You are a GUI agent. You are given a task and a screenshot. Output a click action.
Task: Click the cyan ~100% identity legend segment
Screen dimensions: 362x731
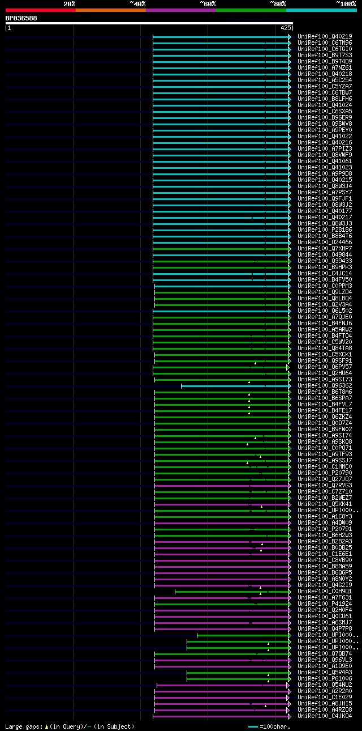coord(321,10)
